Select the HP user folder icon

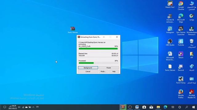(x=191, y=55)
